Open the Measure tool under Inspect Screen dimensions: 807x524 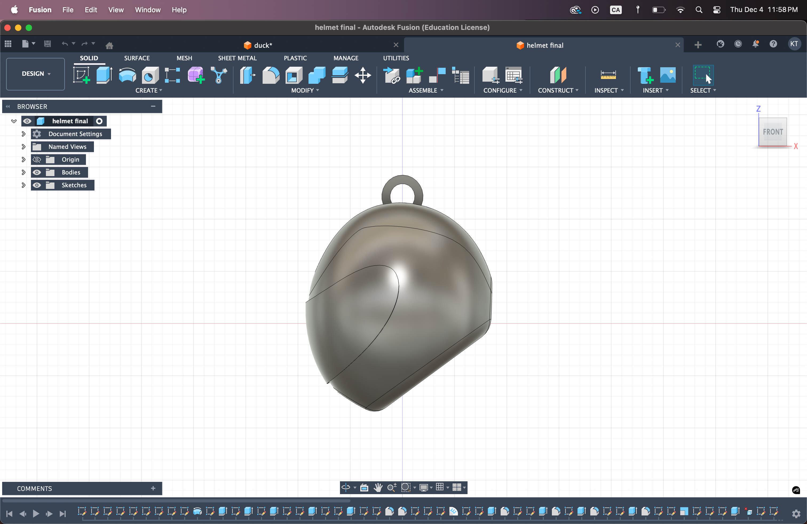tap(608, 75)
